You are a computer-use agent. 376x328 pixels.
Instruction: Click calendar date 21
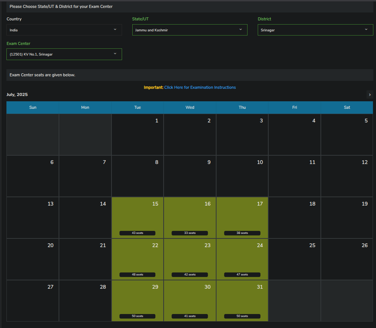(x=85, y=259)
